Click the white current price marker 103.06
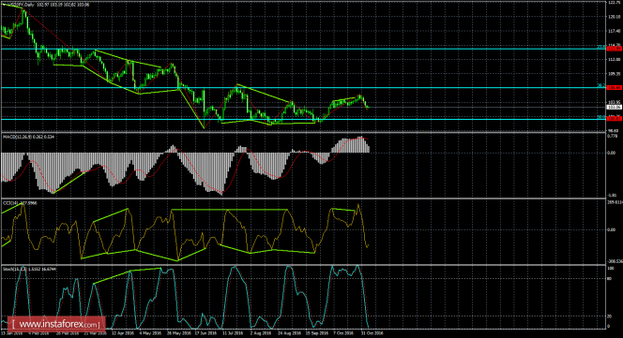The height and width of the screenshot is (338, 623). pyautogui.click(x=614, y=107)
